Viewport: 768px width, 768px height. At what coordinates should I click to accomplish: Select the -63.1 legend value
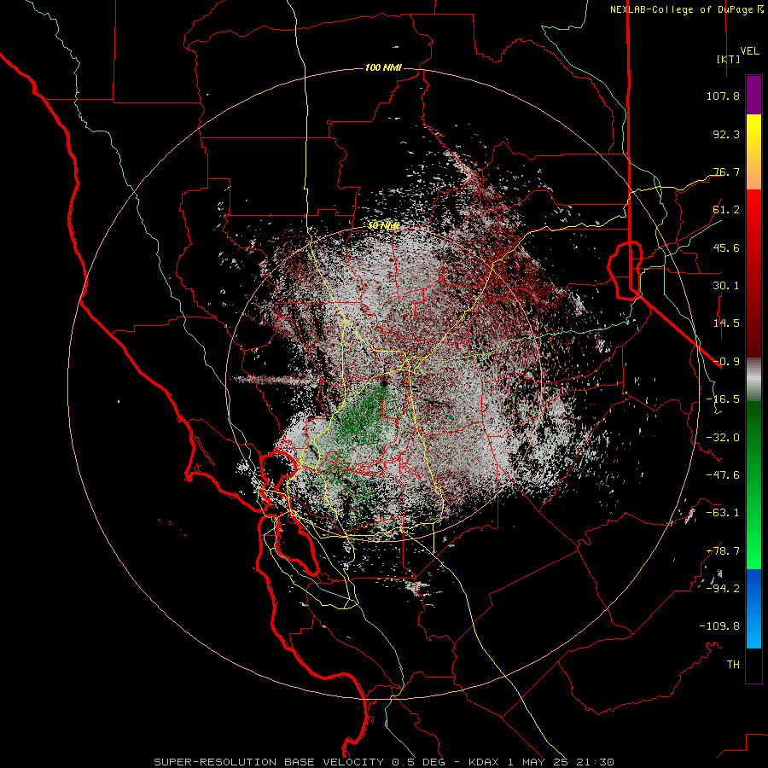tap(723, 513)
